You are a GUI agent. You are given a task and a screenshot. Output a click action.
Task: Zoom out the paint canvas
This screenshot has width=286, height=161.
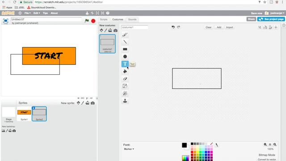[265, 144]
